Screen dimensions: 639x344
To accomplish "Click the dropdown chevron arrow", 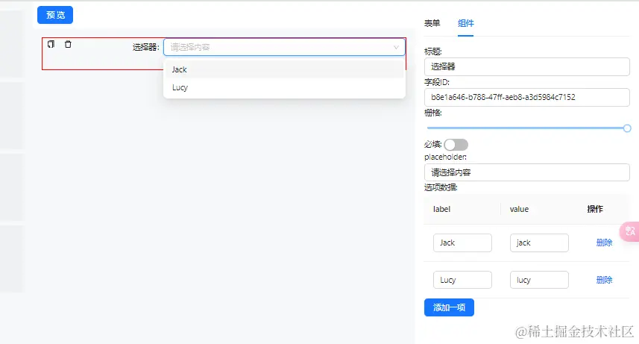I will pyautogui.click(x=397, y=47).
